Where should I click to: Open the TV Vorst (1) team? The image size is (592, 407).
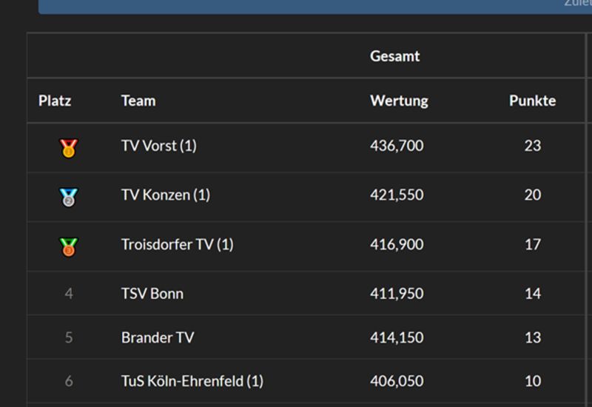point(158,146)
